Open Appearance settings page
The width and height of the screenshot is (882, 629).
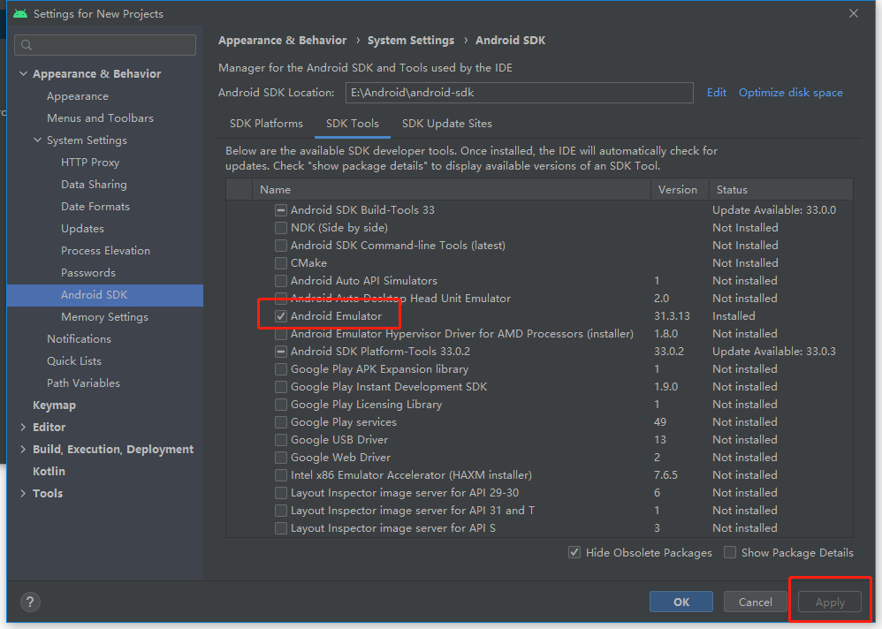[78, 96]
